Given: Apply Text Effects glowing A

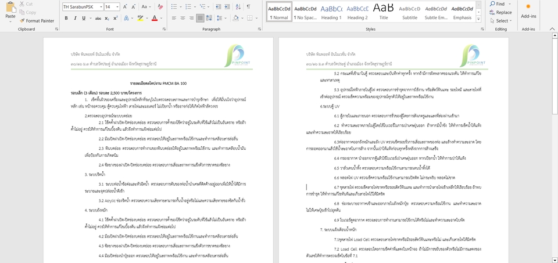Looking at the screenshot, I should coord(126,18).
